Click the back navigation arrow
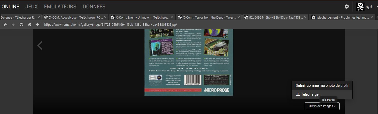This screenshot has height=114, width=378. click(5, 25)
